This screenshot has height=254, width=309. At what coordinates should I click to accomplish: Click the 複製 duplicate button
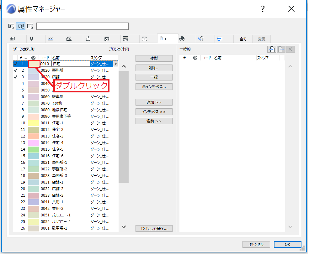[154, 59]
